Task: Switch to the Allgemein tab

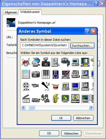Action: tap(11, 12)
